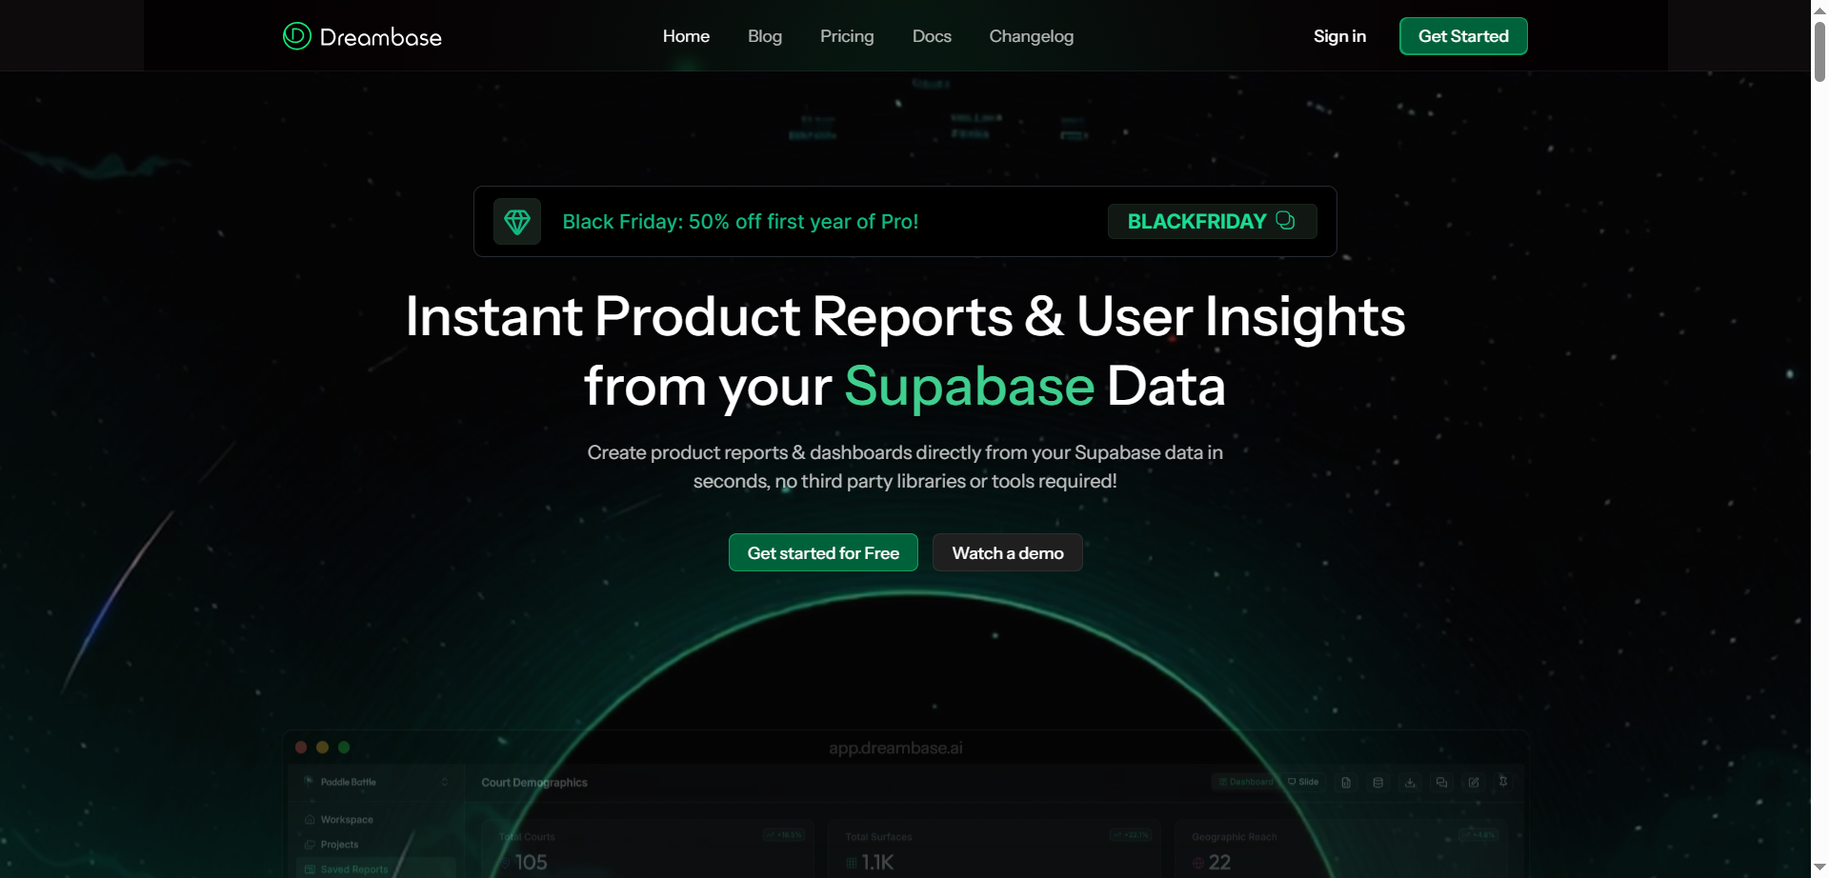This screenshot has width=1829, height=878.
Task: Click the Black Friday 50% off text
Action: pos(740,222)
